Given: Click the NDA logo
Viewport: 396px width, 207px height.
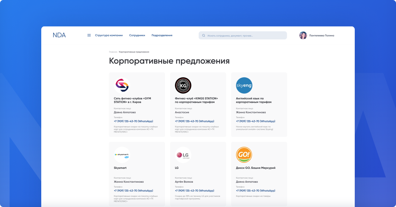Looking at the screenshot, I should click(59, 35).
